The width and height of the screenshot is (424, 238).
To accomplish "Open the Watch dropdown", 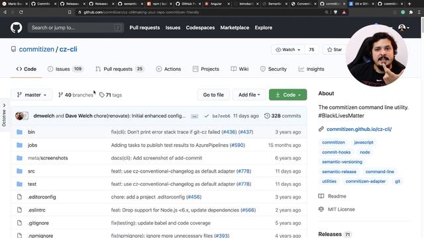I will click(x=288, y=50).
